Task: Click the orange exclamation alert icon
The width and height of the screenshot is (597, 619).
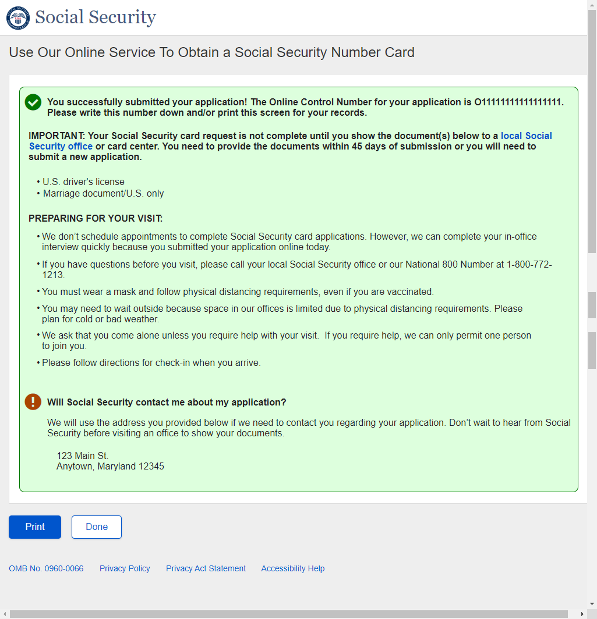Action: click(33, 401)
